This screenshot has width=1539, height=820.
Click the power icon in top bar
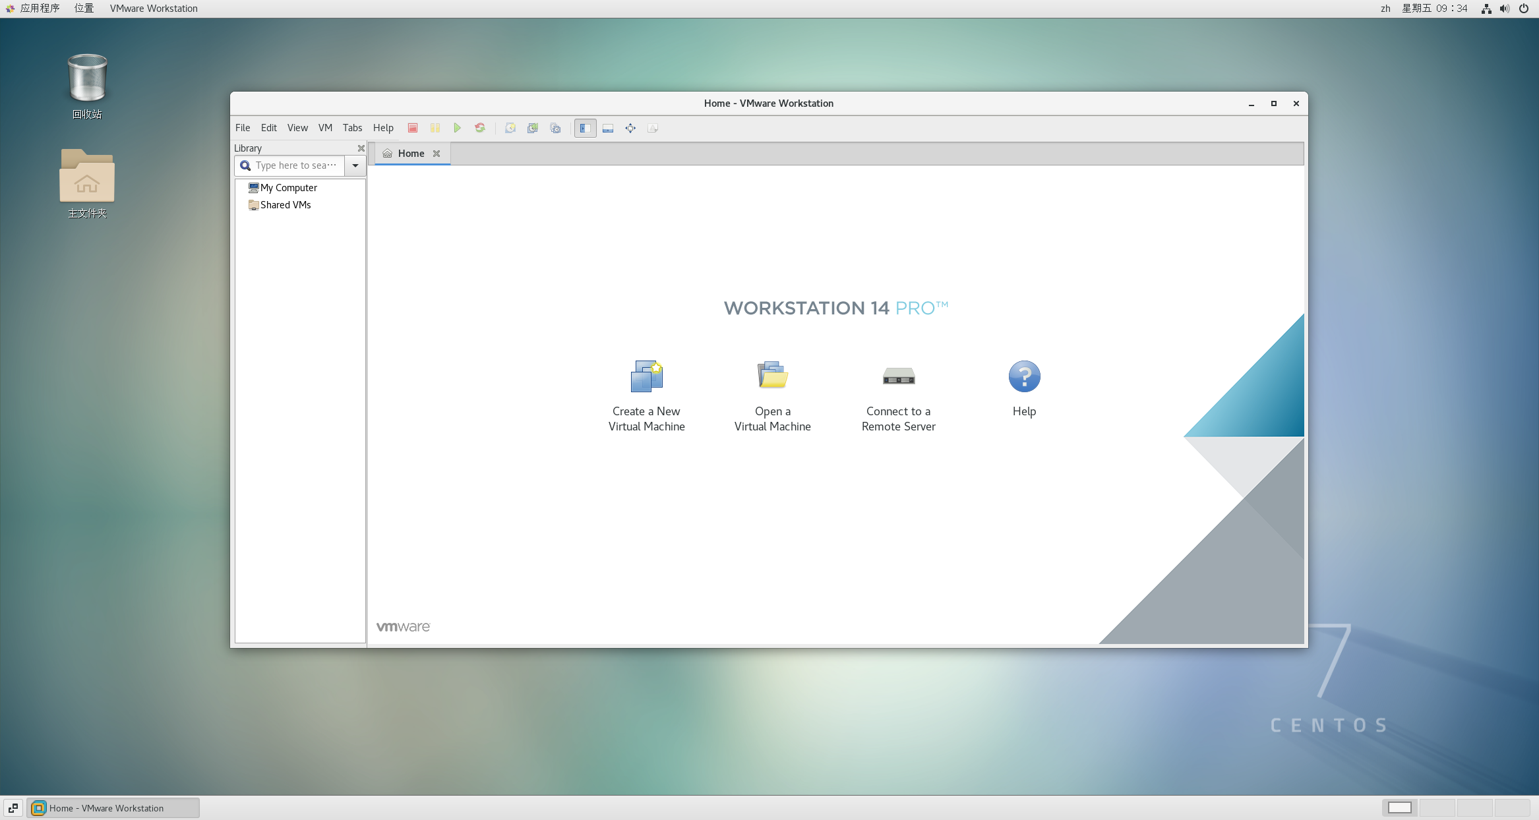click(x=1524, y=9)
